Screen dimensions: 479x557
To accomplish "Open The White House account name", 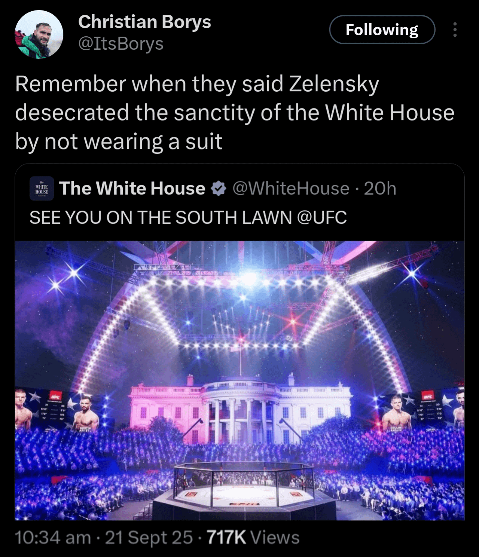I will [132, 188].
